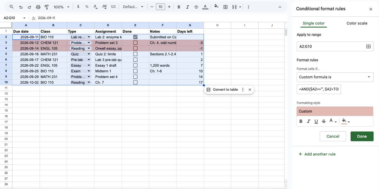
Task: Check Done for Ch. 7 row
Action: (135, 82)
